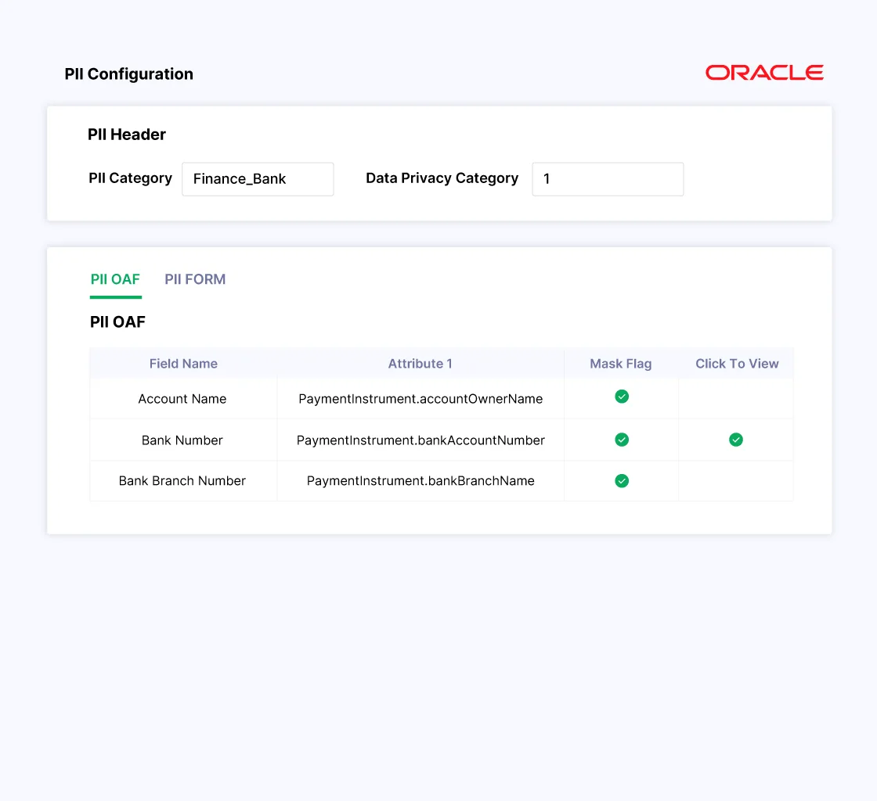Select the PII OAF tab
Image resolution: width=877 pixels, height=801 pixels.
pos(115,279)
